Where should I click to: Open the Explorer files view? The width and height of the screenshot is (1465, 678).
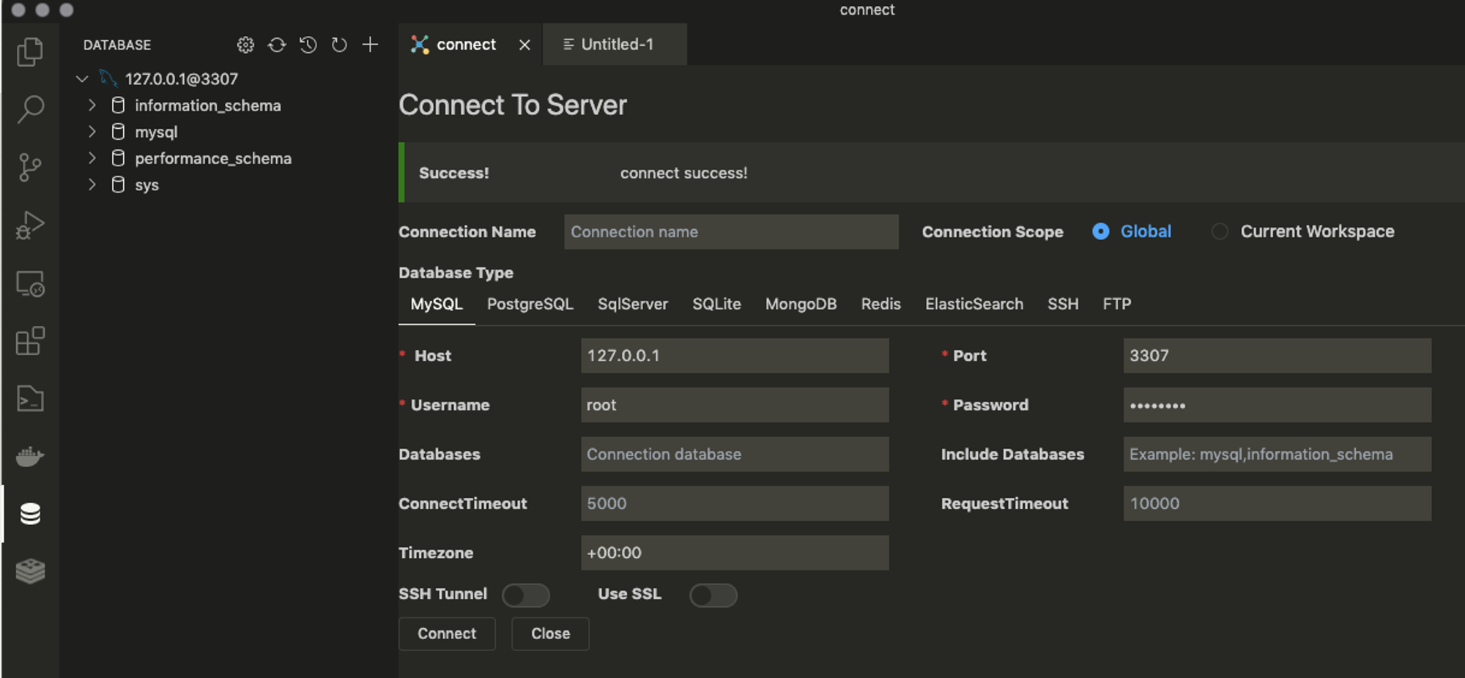click(x=30, y=51)
